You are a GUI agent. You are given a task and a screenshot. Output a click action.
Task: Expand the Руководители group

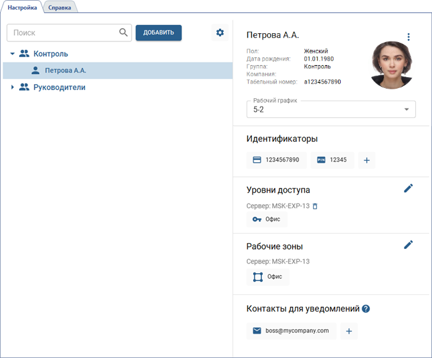12,87
